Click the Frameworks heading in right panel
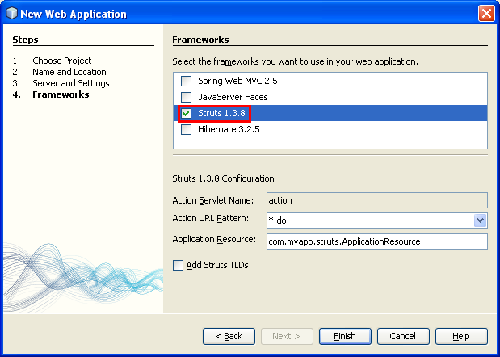Screen dimensions: 500x357 (x=200, y=40)
